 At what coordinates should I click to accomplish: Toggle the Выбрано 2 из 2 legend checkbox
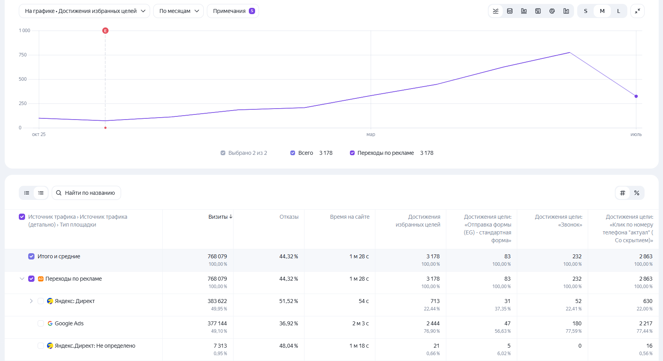[x=223, y=153]
